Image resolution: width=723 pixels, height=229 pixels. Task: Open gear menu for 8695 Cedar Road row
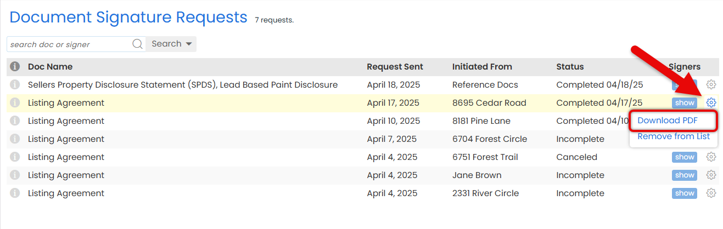pos(711,102)
